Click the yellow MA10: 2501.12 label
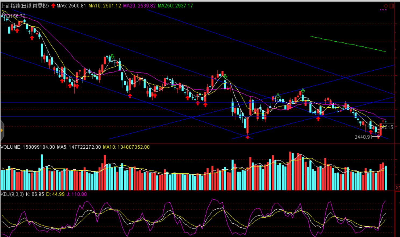Screen dimensions: 400x237 click(x=105, y=6)
